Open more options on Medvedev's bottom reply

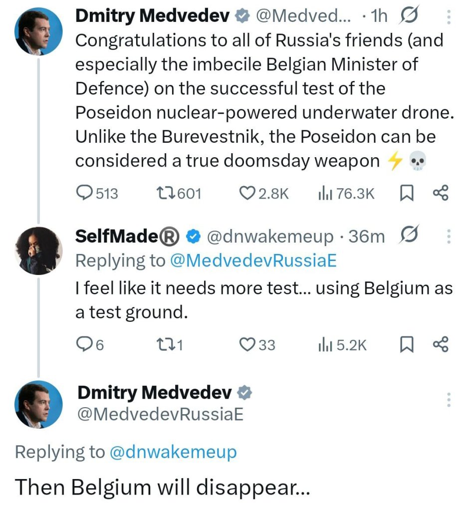[448, 400]
